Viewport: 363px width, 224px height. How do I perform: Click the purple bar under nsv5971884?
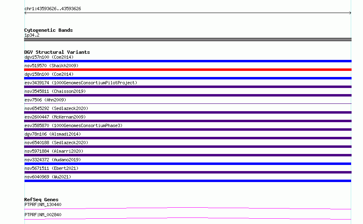click(188, 155)
